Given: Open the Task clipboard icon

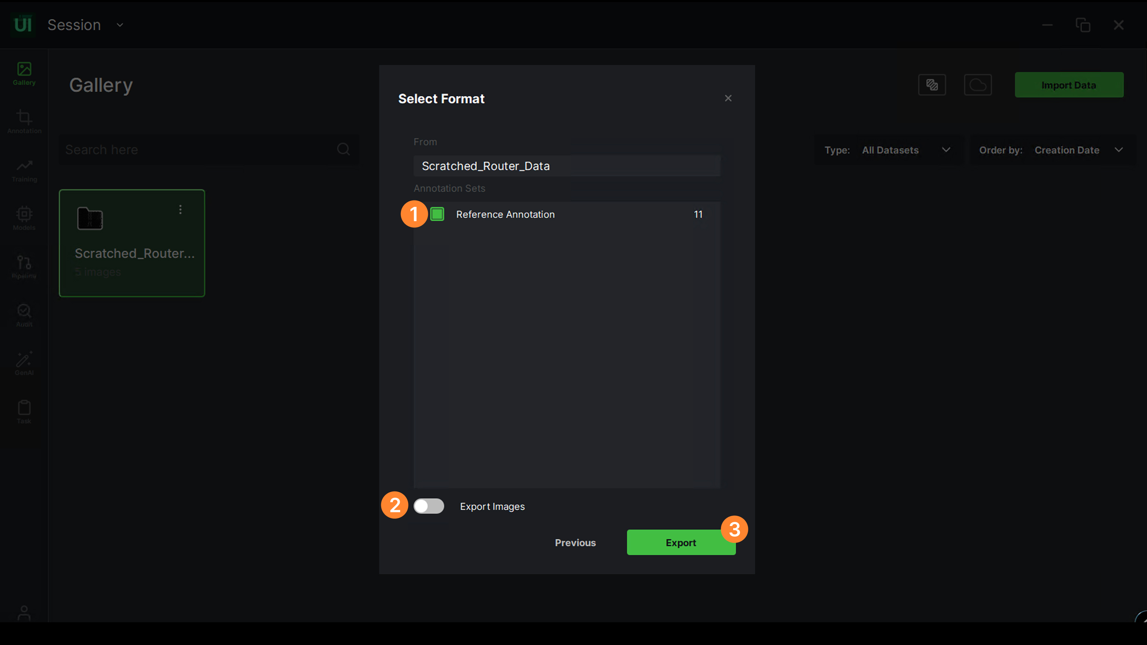Looking at the screenshot, I should coord(24,412).
